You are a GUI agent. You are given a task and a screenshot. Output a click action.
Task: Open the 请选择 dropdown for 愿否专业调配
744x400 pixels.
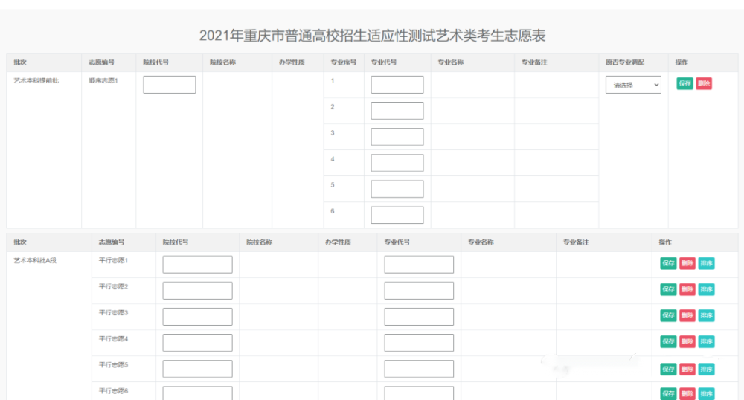pos(633,85)
